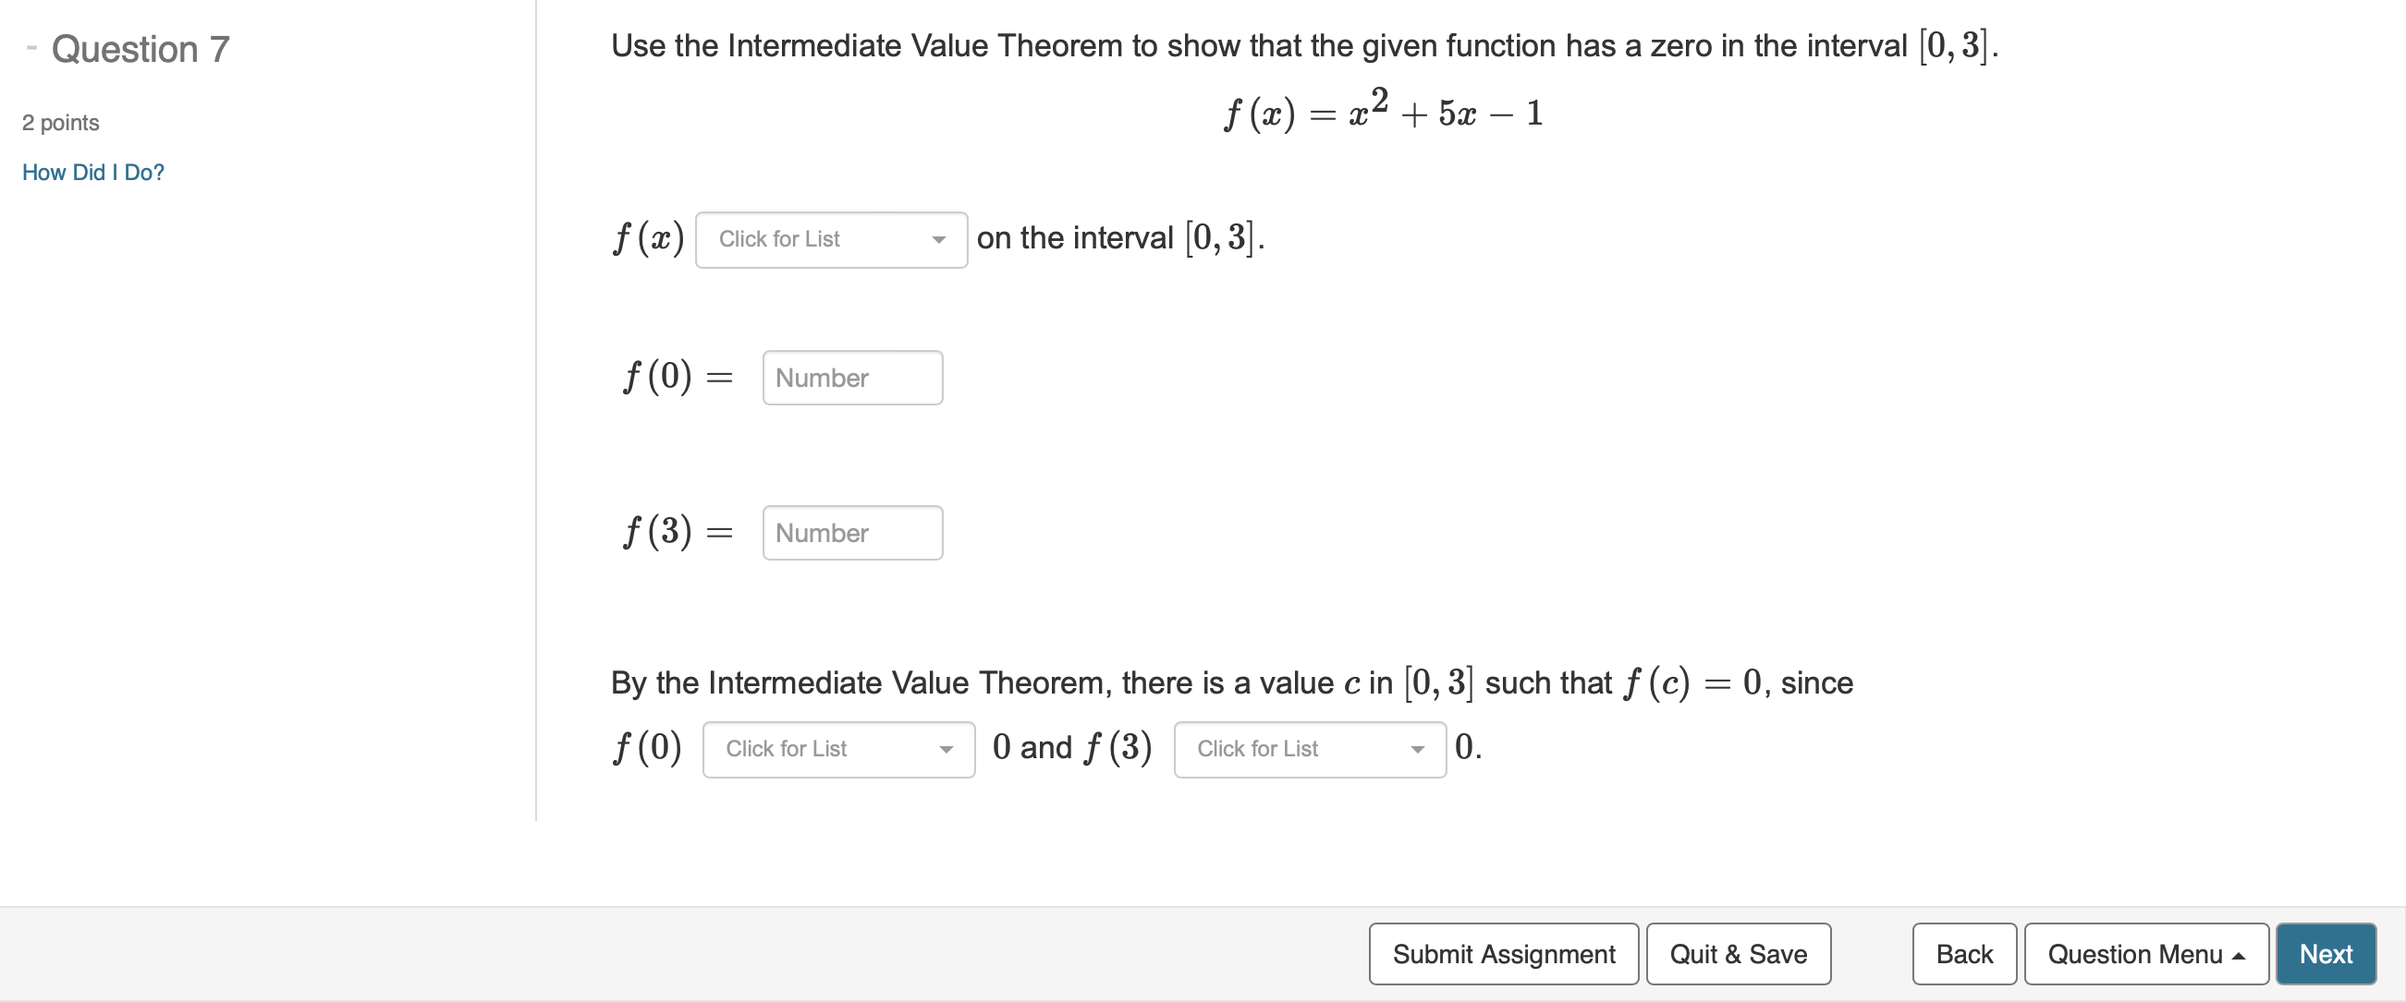2406x1002 pixels.
Task: Click the caret icon in the f(3) comparison dropdown
Action: click(x=1419, y=749)
